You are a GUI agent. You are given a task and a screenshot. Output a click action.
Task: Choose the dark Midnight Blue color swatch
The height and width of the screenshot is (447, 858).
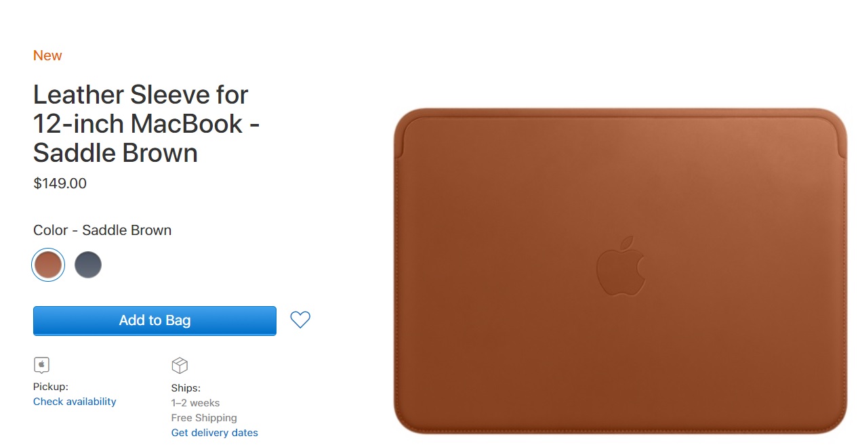pos(88,265)
